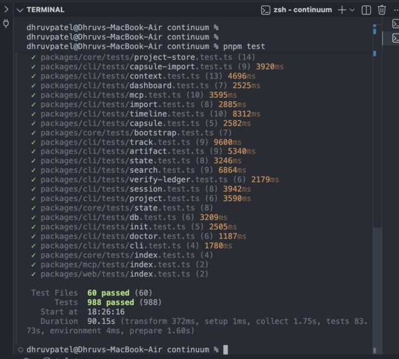The height and width of the screenshot is (359, 399).
Task: Click the track.test.ts result line
Action: pyautogui.click(x=136, y=142)
